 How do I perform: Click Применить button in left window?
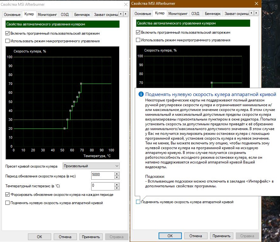pos(91,237)
